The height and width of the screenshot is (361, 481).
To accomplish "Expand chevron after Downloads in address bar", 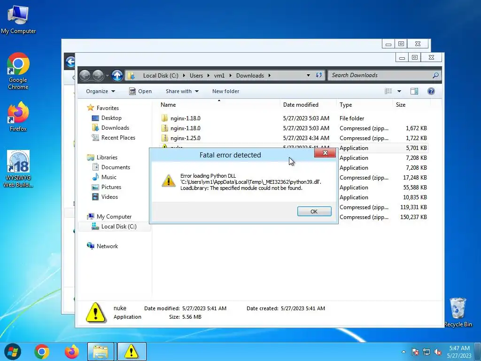I will (269, 76).
